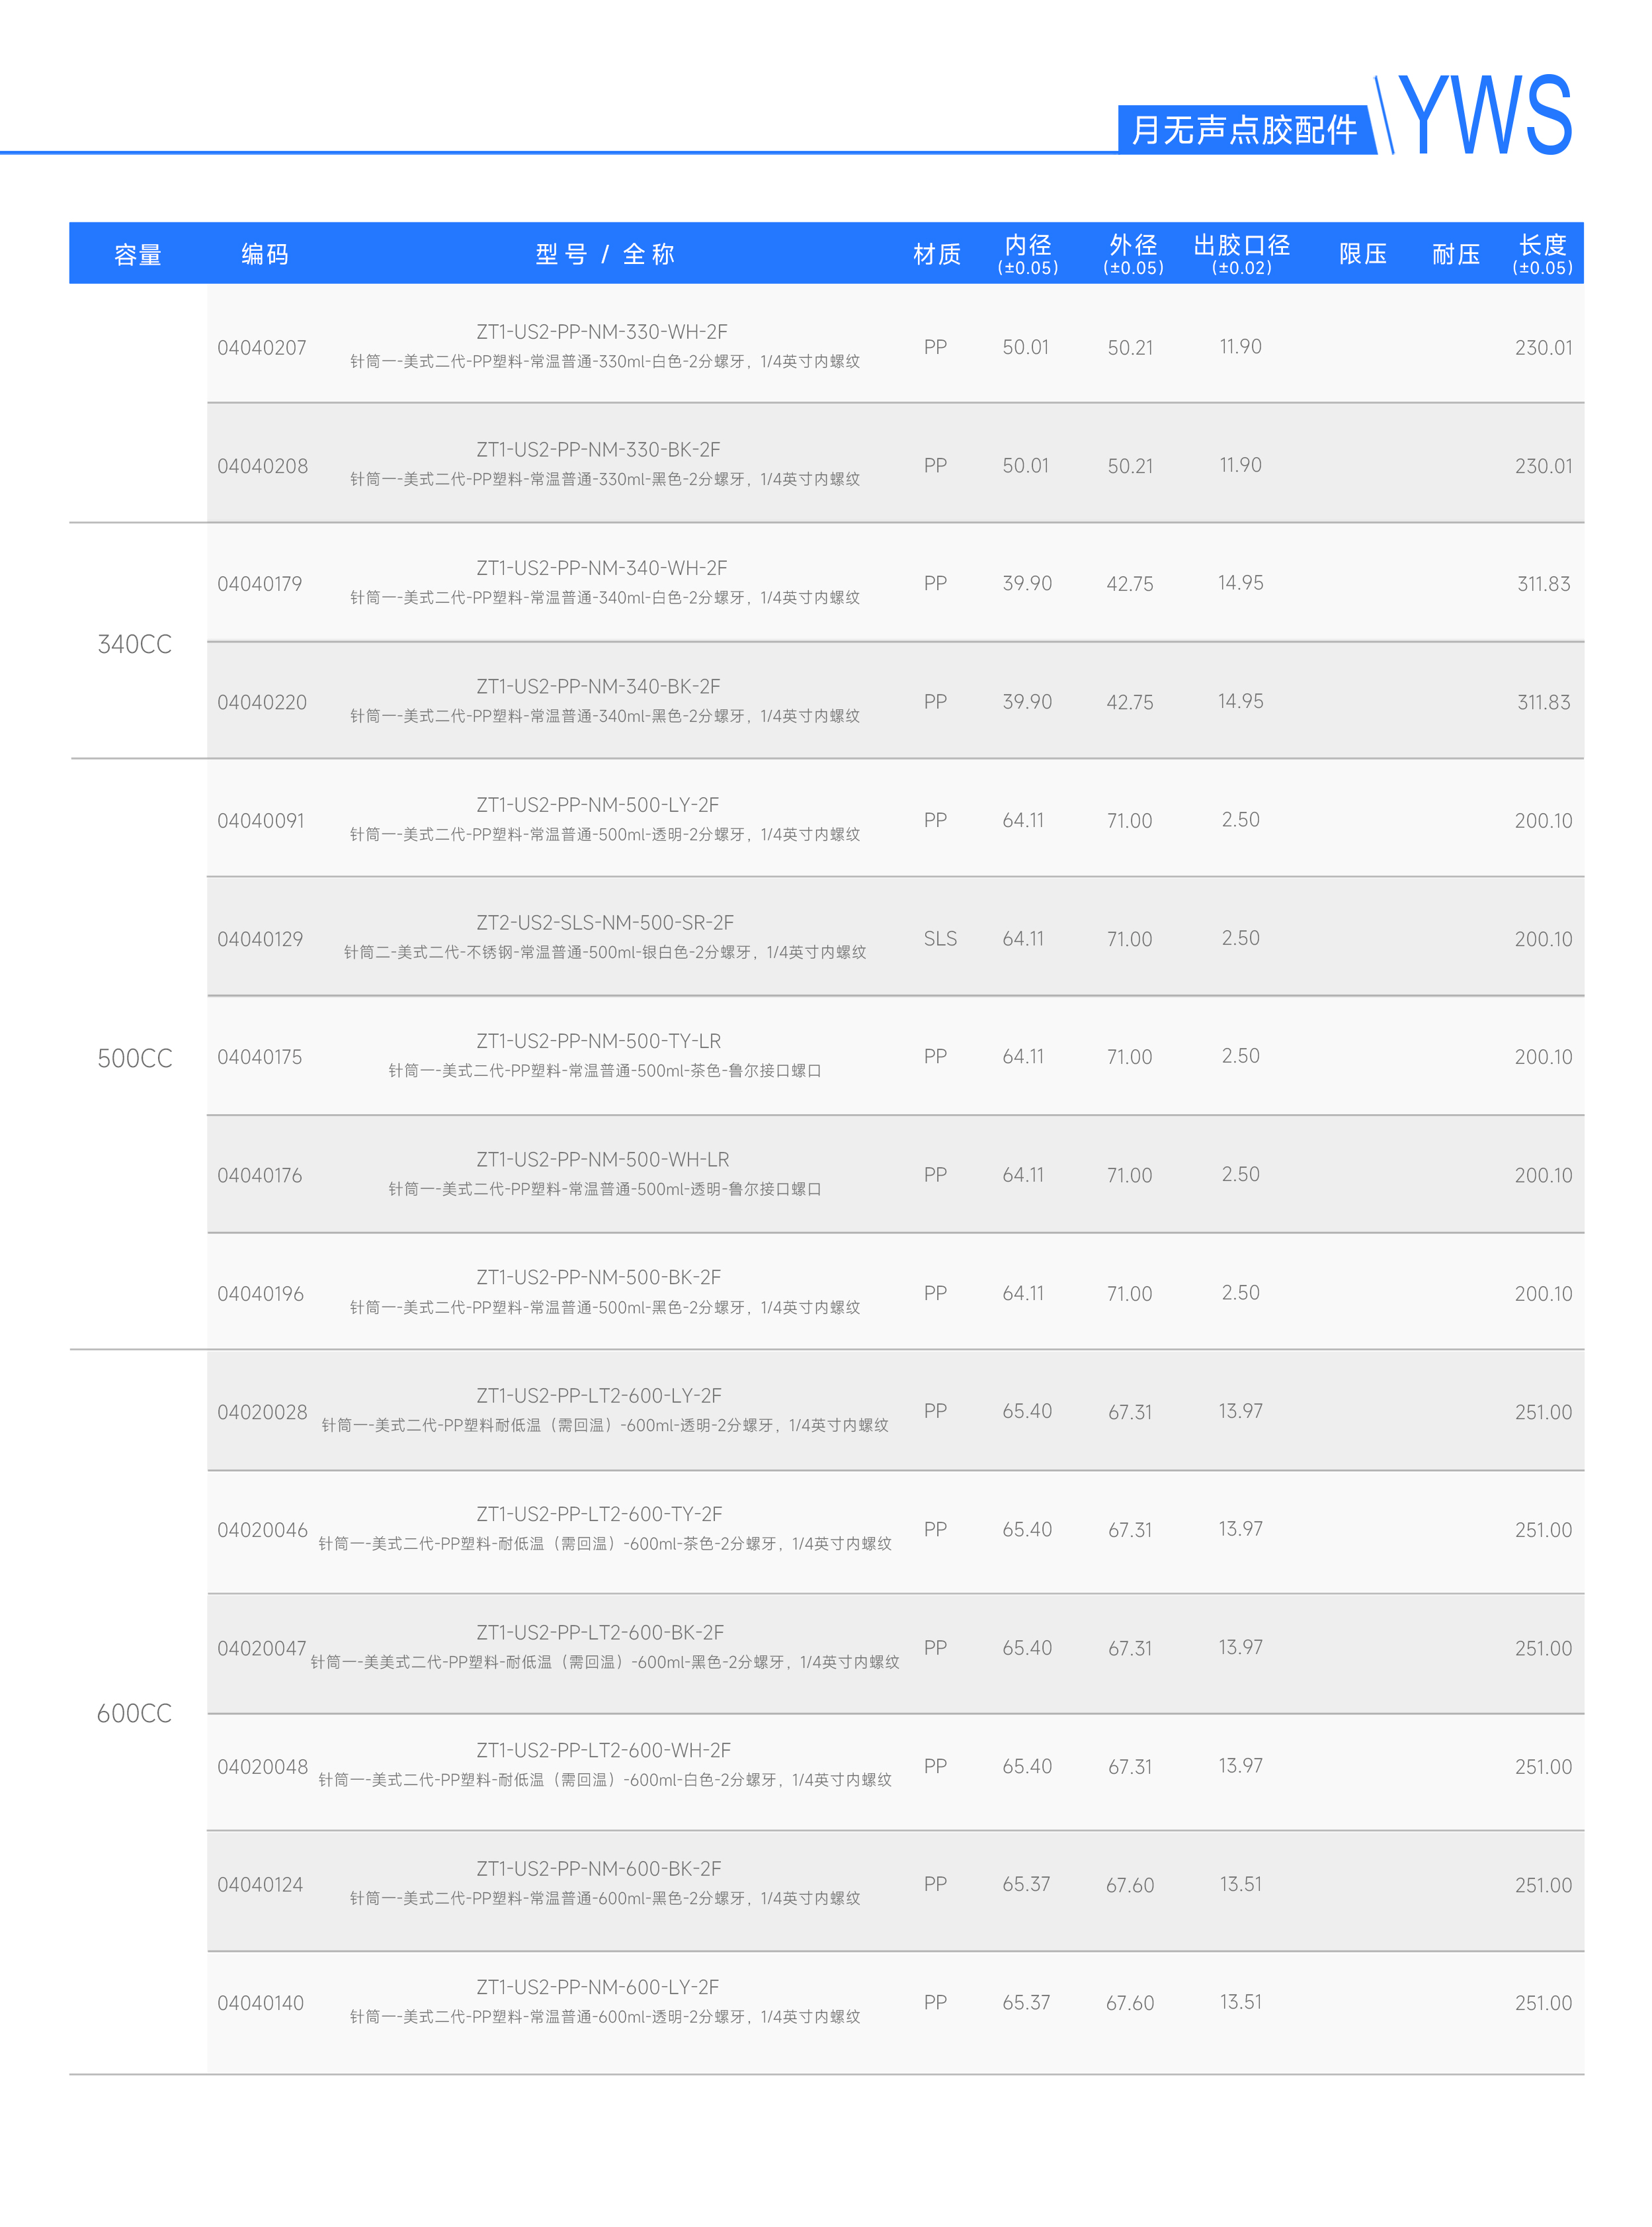Click the 耐压 column header
The height and width of the screenshot is (2227, 1652).
pyautogui.click(x=1456, y=254)
